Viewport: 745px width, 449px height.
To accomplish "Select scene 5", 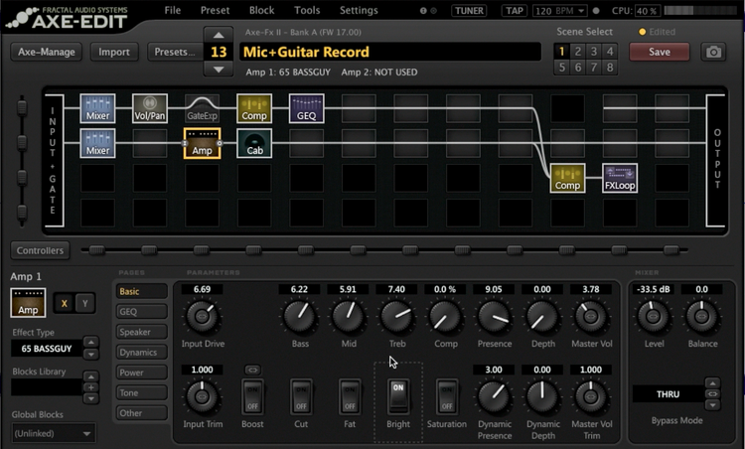I will pyautogui.click(x=561, y=68).
